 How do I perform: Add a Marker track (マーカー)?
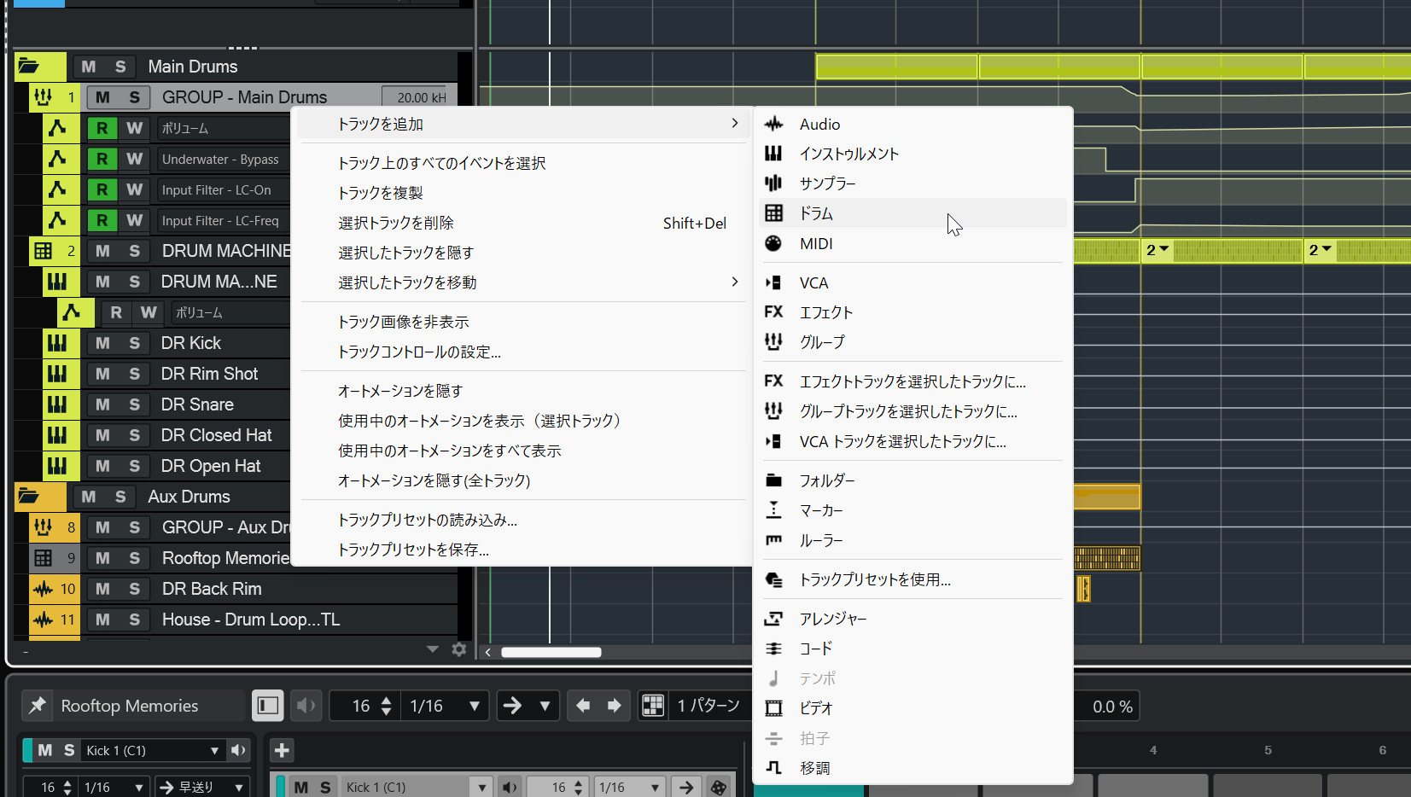click(x=912, y=510)
